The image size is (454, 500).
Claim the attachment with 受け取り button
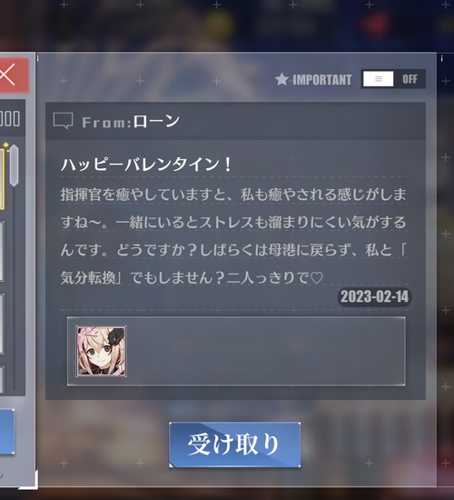(x=235, y=445)
